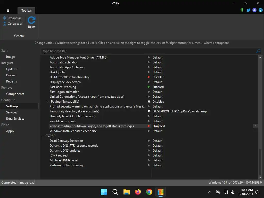Viewport: 264px width, 198px height.
Task: Select the Toolbar tab
Action: pyautogui.click(x=27, y=10)
